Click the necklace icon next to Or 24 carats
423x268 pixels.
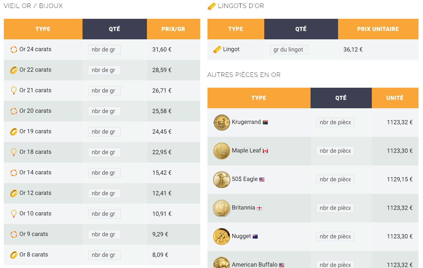(x=14, y=49)
